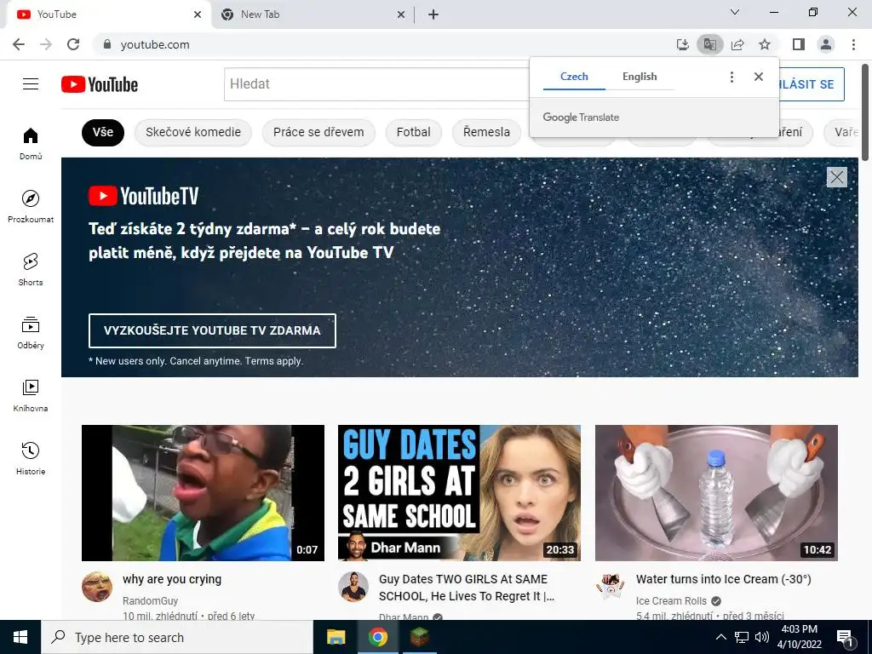
Task: Open the Chrome profile avatar
Action: click(x=826, y=44)
